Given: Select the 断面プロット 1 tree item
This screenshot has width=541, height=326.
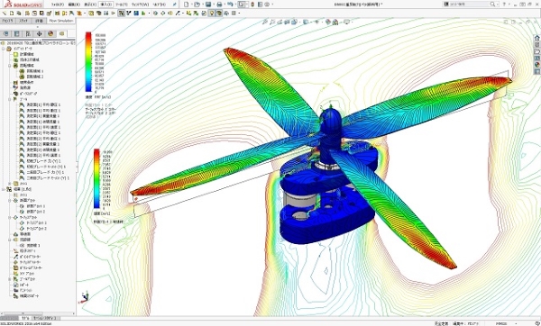Looking at the screenshot, I should click(x=36, y=206).
